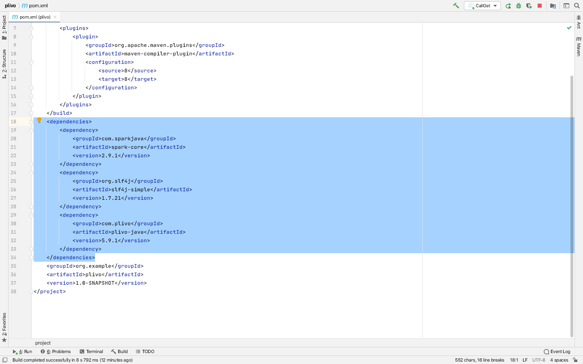The width and height of the screenshot is (583, 364).
Task: Click the LF line separator indicator
Action: (525, 360)
